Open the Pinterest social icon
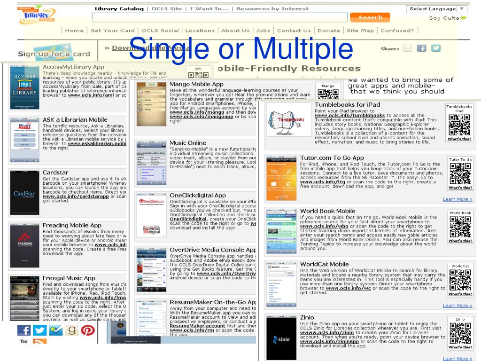481x361 pixels. pos(88,330)
